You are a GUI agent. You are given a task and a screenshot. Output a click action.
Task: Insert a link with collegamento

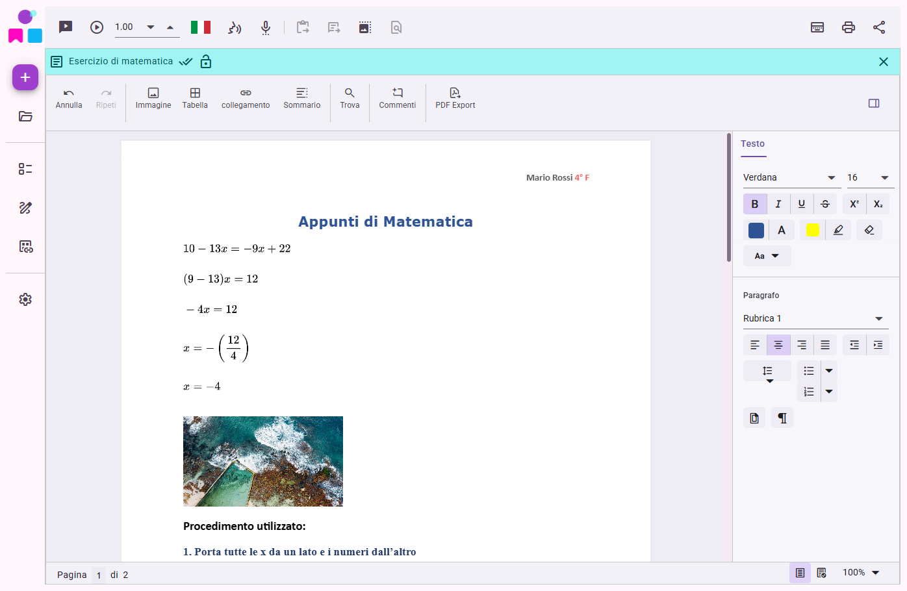point(246,99)
